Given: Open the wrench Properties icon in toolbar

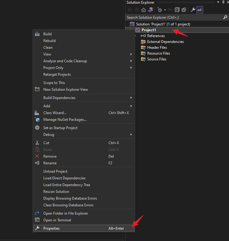Looking at the screenshot, I should pyautogui.click(x=193, y=10).
